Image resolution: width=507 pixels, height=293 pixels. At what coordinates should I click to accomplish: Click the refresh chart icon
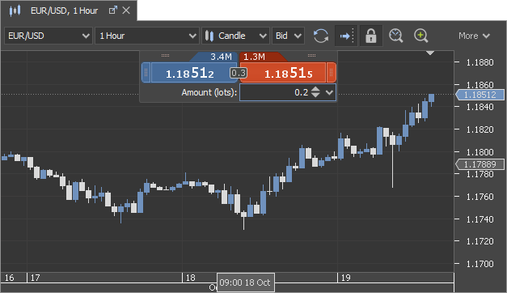321,36
